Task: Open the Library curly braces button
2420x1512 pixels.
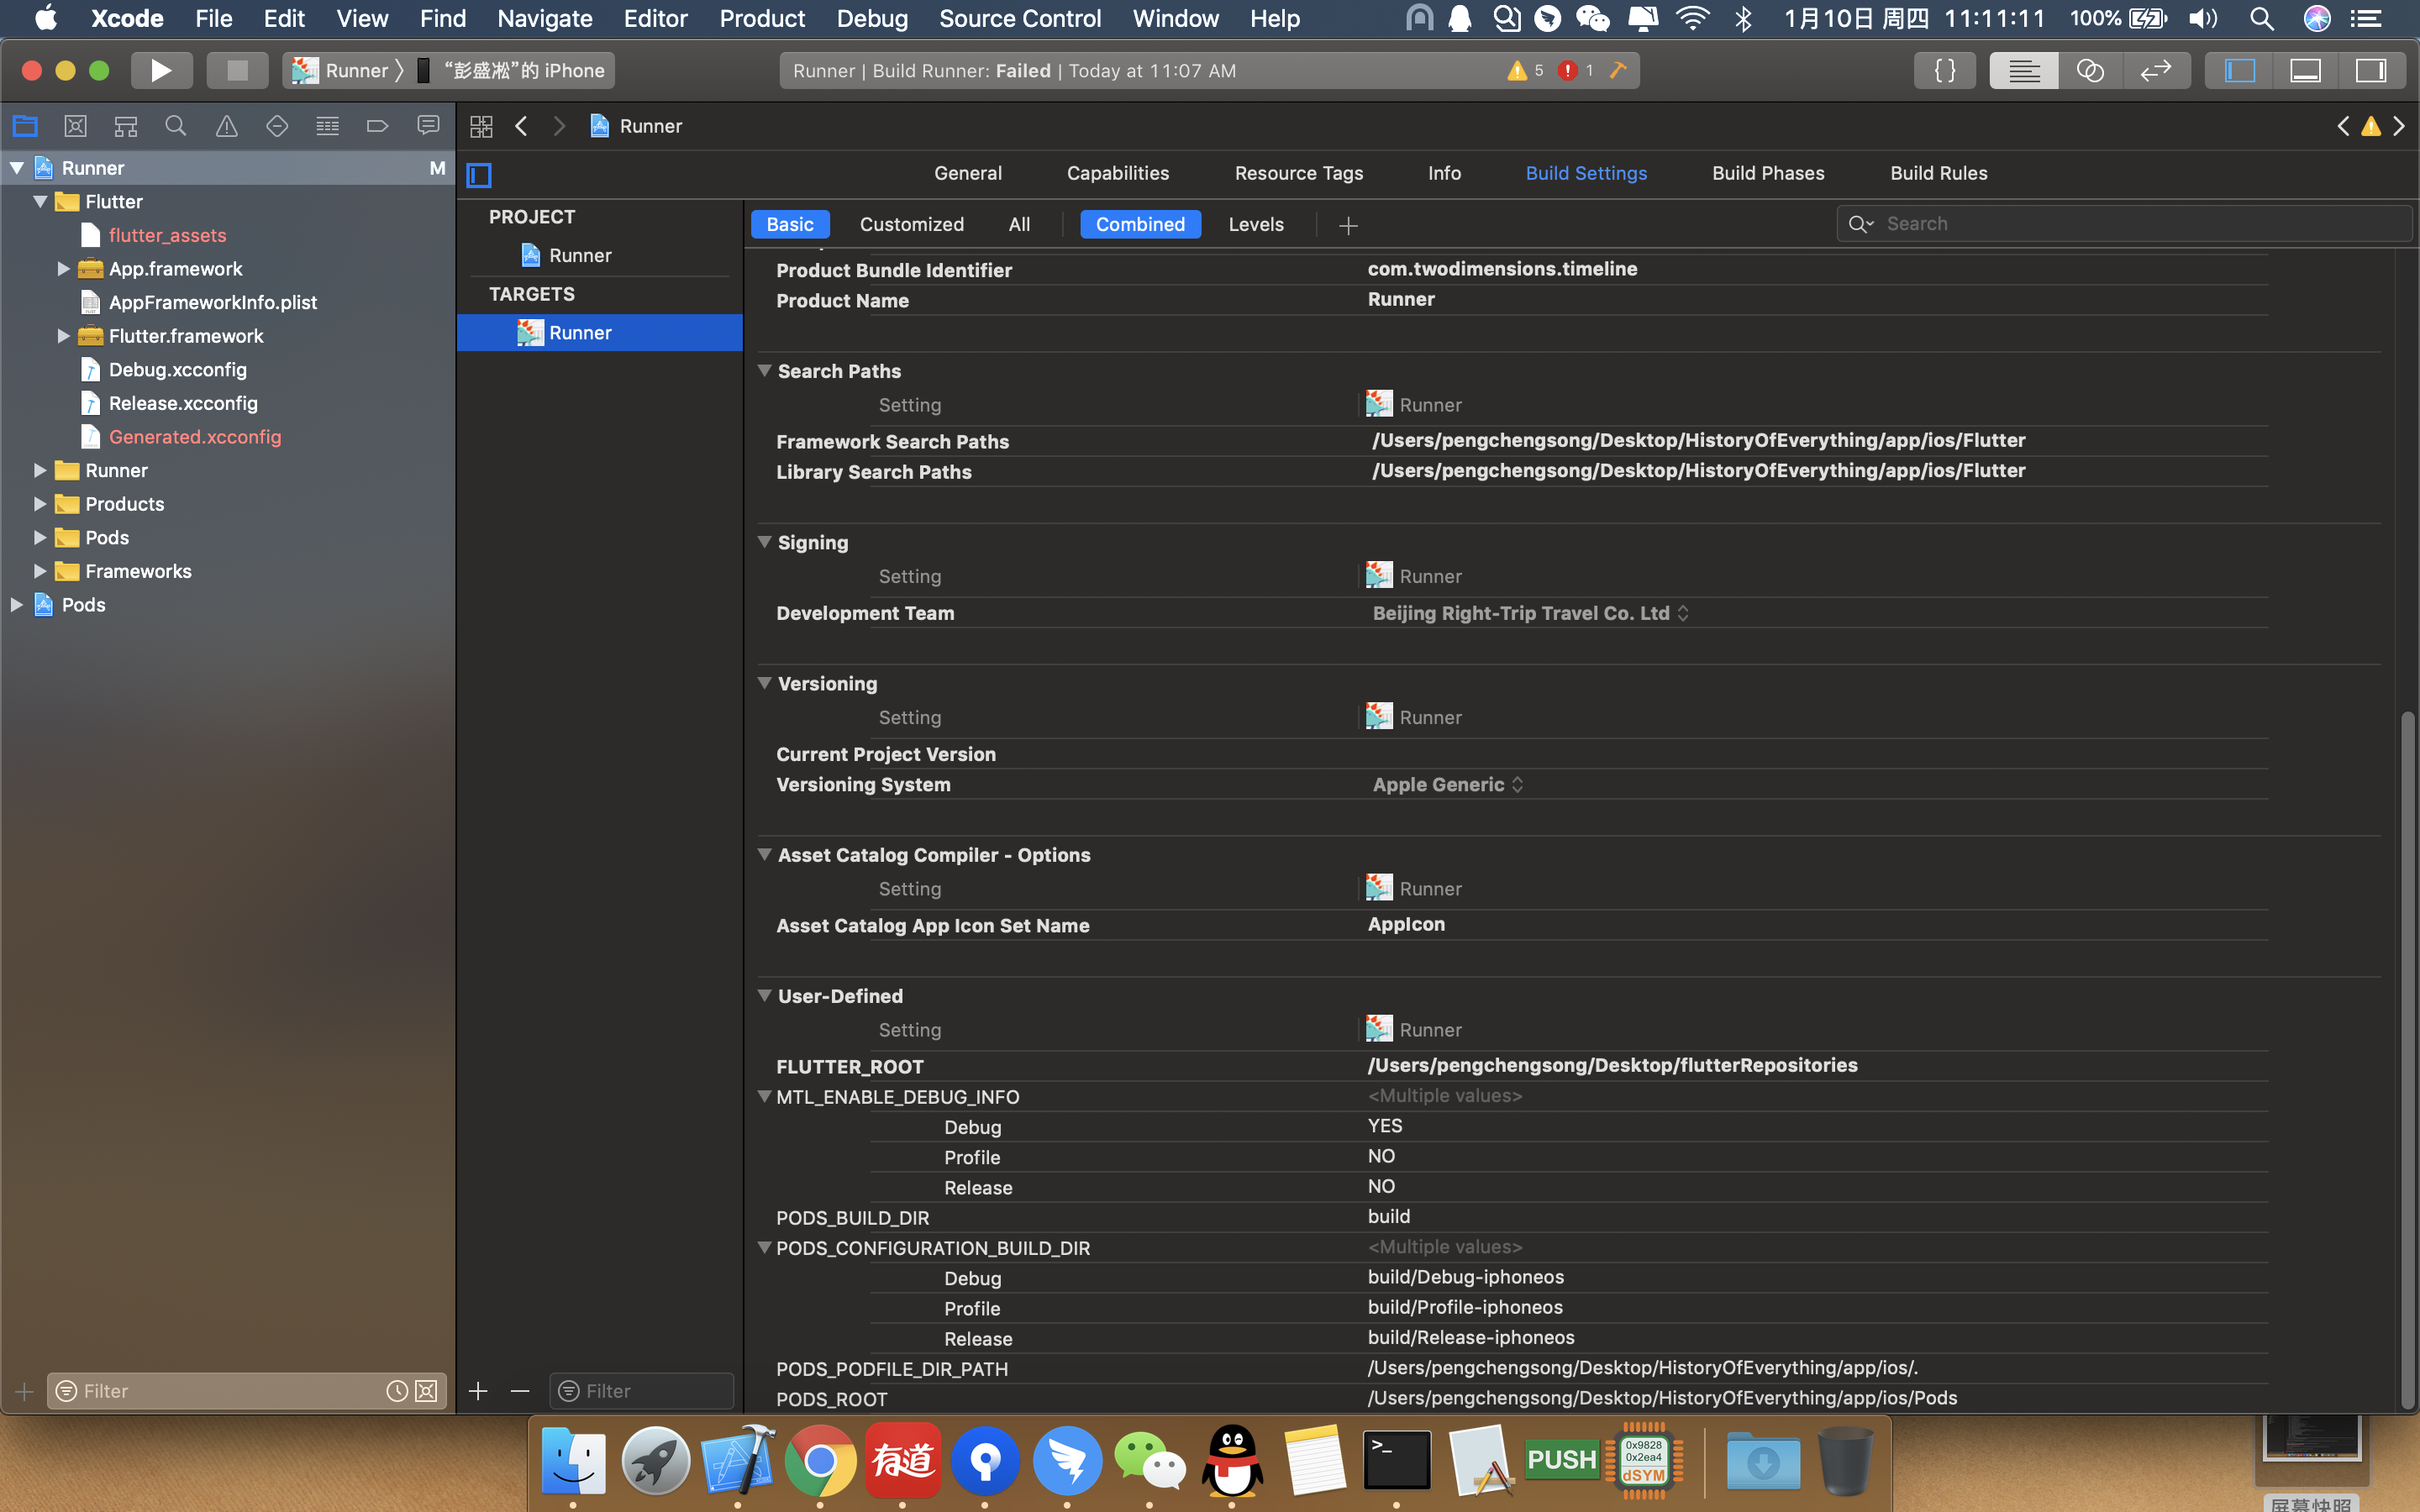Action: coord(1945,71)
